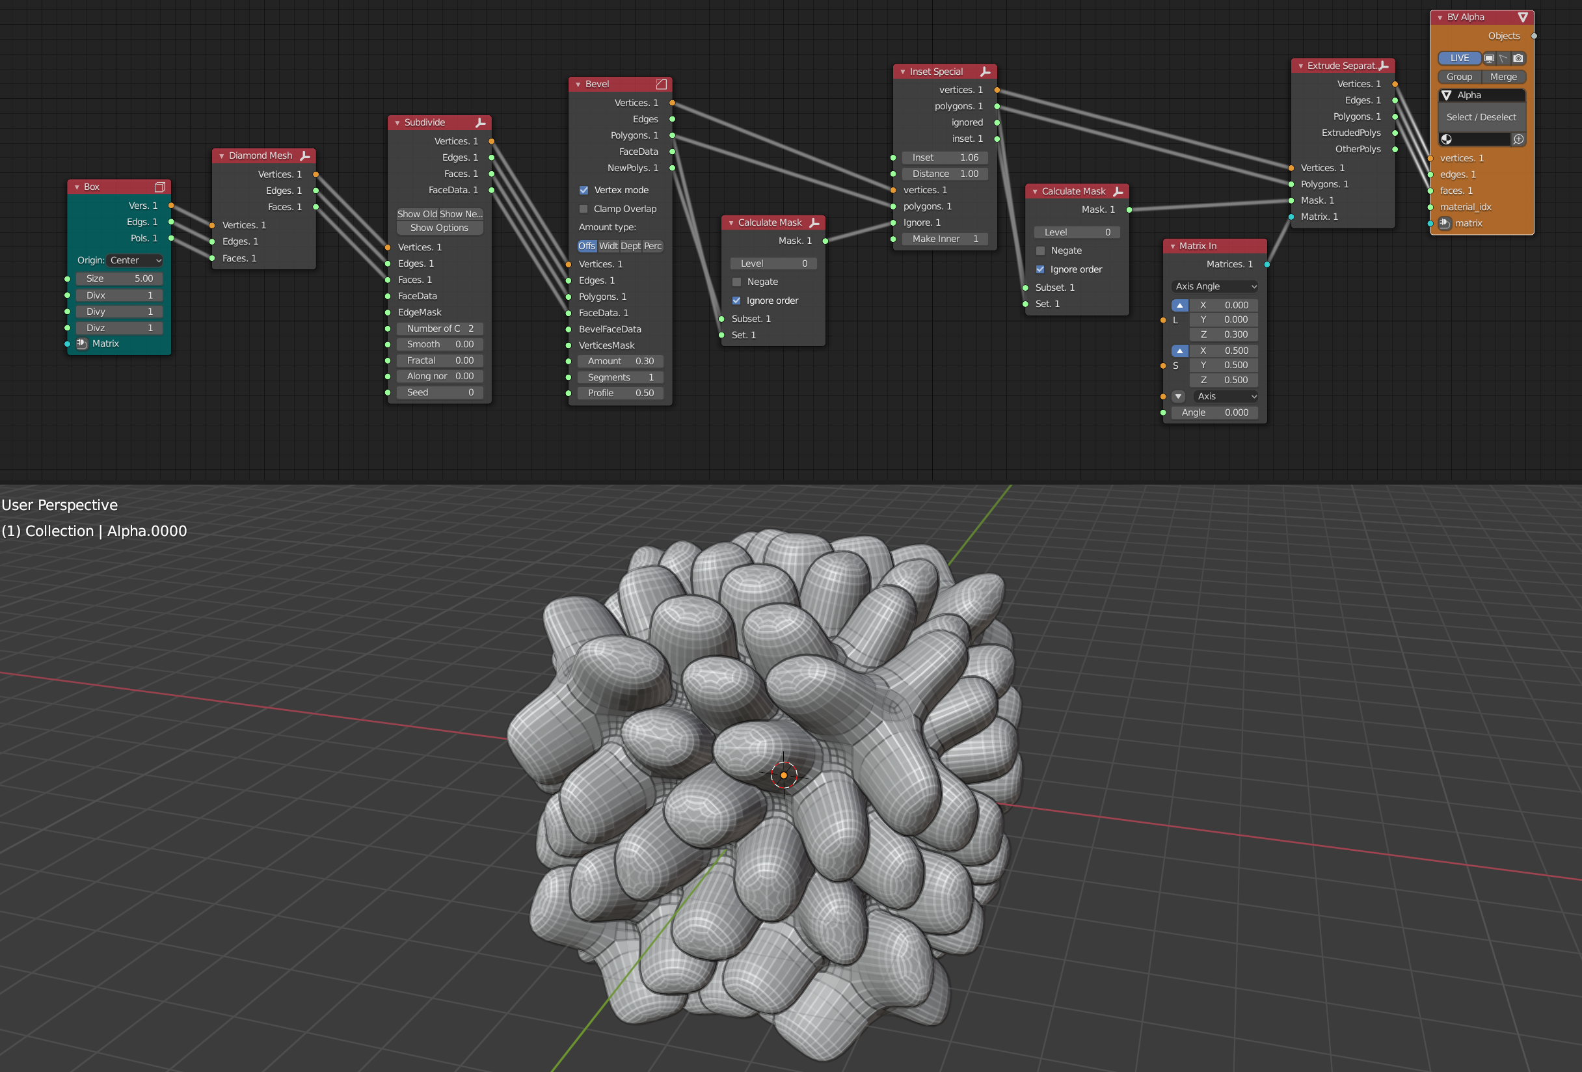
Task: Open the Origin dropdown in the Box node
Action: 134,260
